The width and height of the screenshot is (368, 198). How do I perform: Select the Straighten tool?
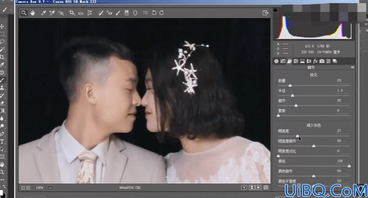click(81, 13)
